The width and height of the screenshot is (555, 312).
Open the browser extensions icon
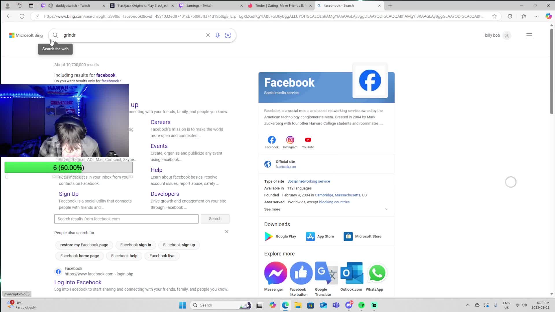[510, 16]
